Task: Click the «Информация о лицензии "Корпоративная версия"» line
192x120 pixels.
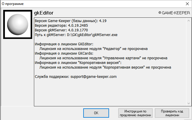Action: pyautogui.click(x=78, y=63)
